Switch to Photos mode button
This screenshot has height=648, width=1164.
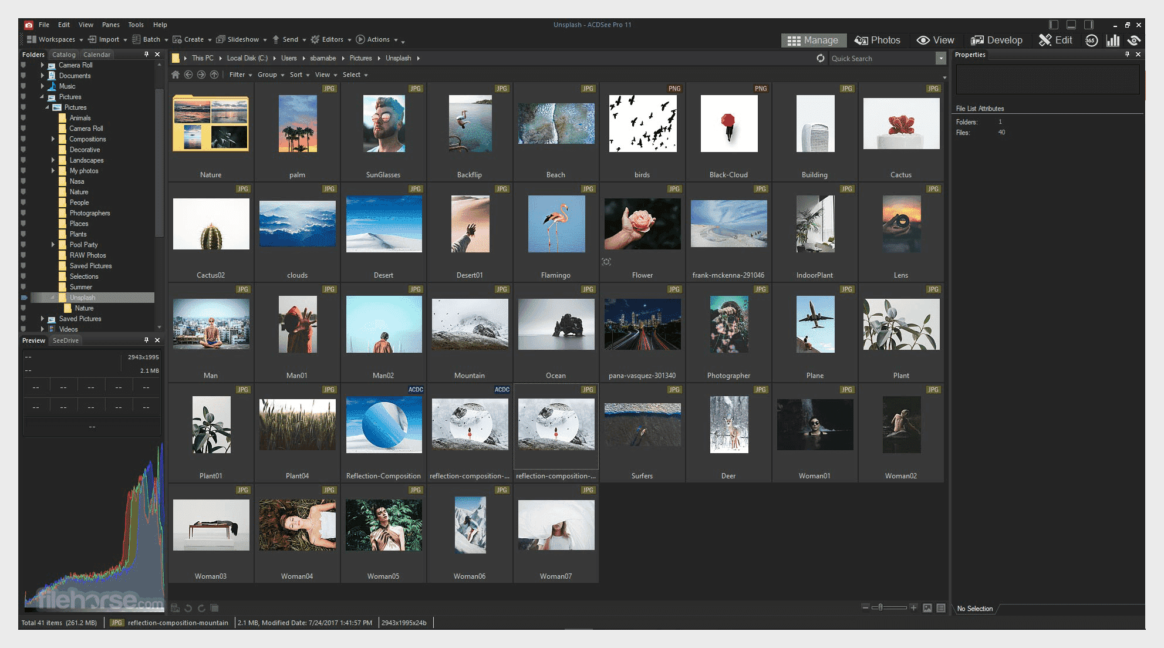(x=878, y=40)
